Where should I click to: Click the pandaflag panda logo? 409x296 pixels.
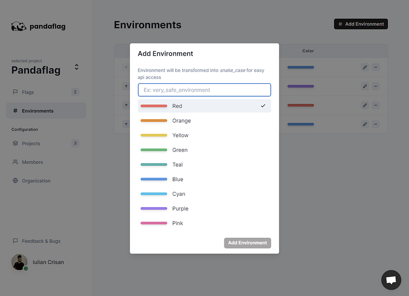[19, 27]
